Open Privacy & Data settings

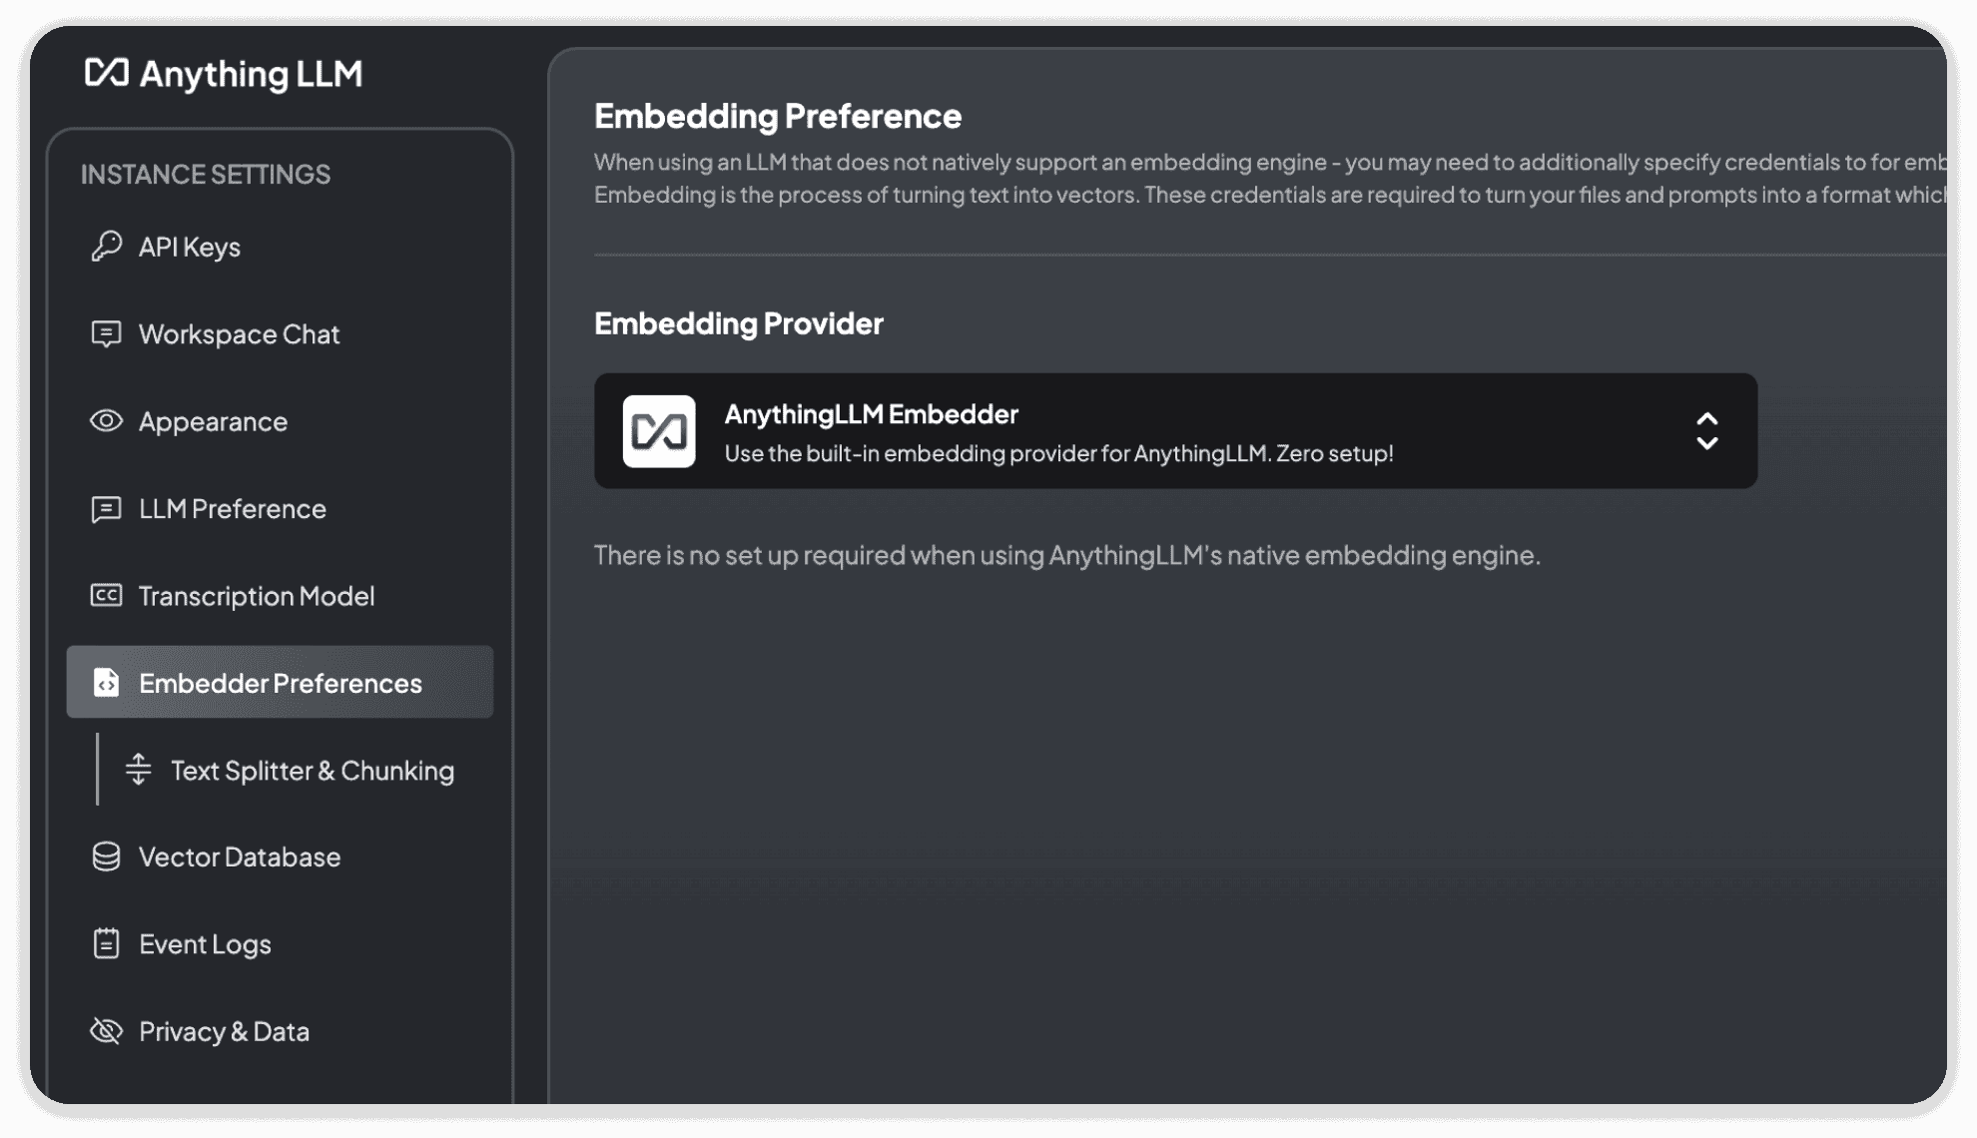223,1031
